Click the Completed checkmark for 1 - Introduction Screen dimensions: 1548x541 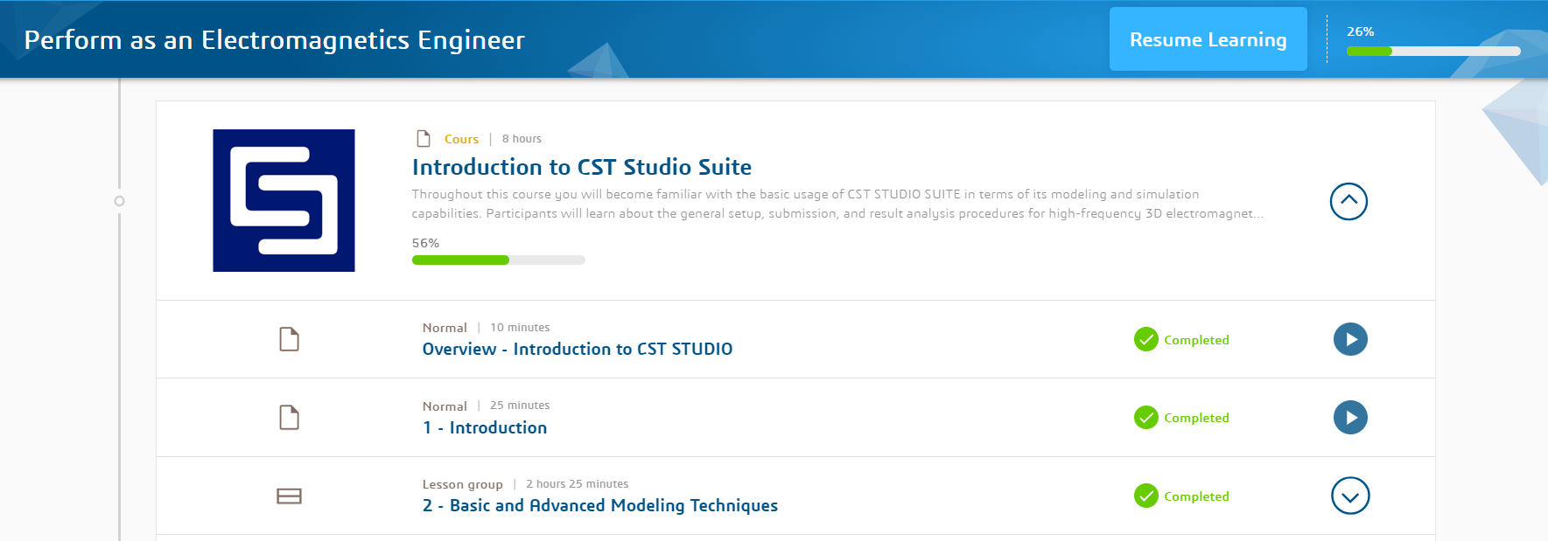1145,418
